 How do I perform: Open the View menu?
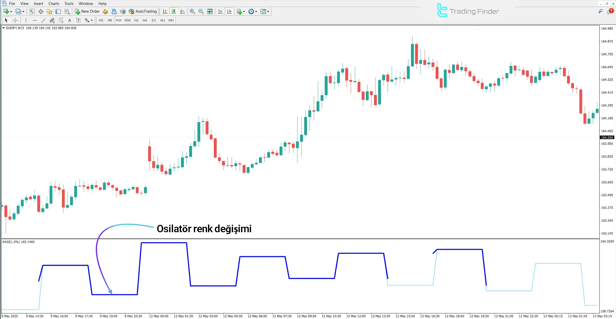tap(24, 4)
